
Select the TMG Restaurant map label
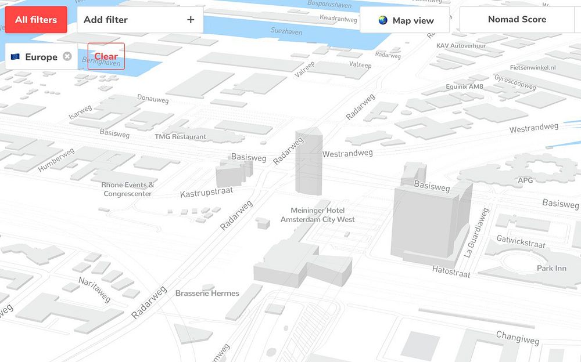[180, 136]
